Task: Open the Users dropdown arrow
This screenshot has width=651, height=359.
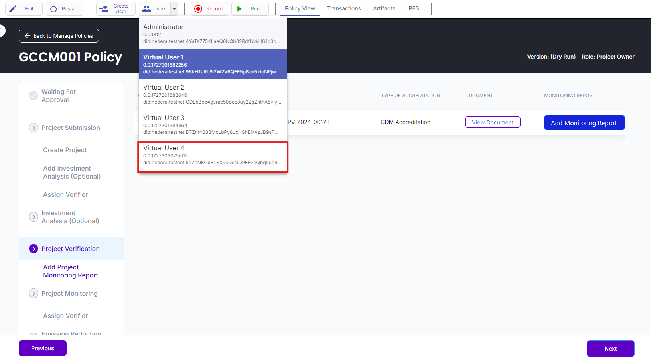Action: click(x=174, y=9)
